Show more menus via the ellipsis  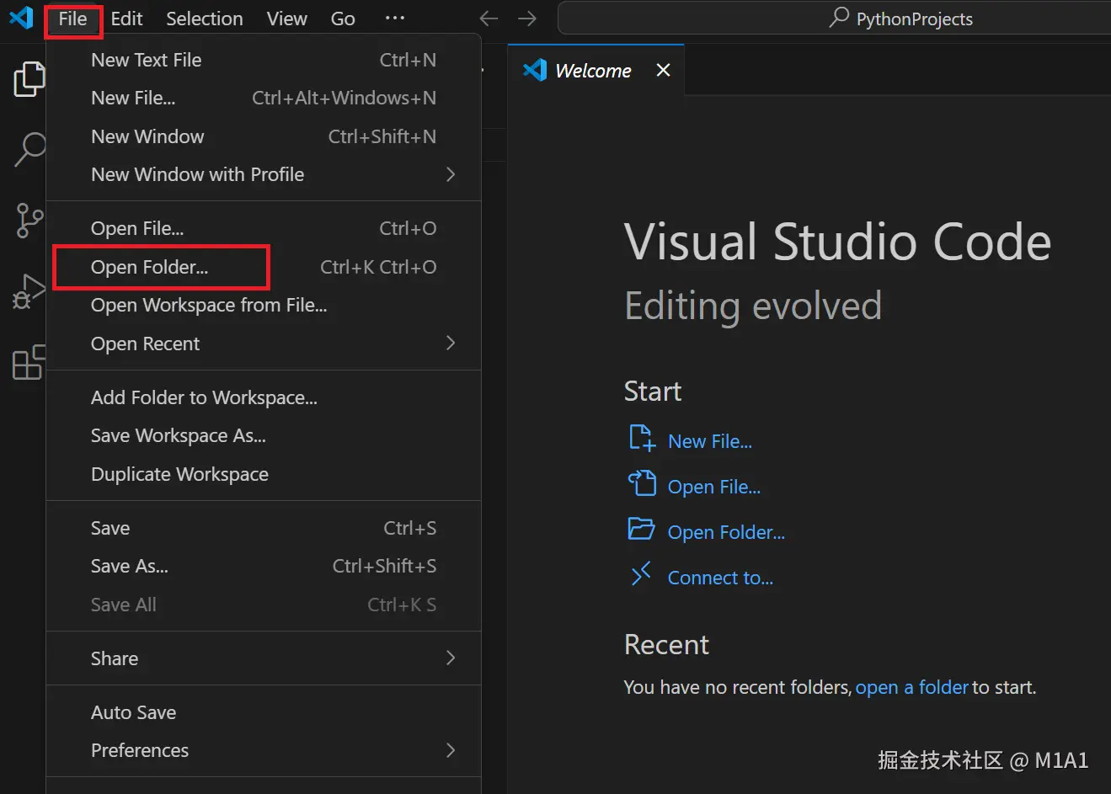click(394, 19)
